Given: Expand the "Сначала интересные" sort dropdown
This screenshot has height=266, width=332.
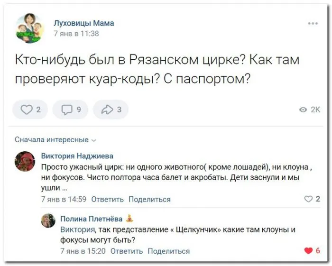Looking at the screenshot, I should pos(55,139).
